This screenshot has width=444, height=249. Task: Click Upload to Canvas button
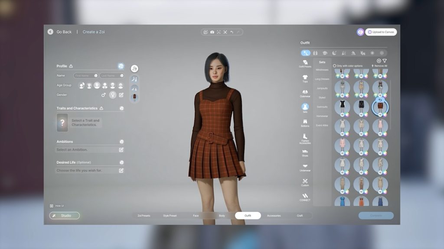click(x=381, y=32)
